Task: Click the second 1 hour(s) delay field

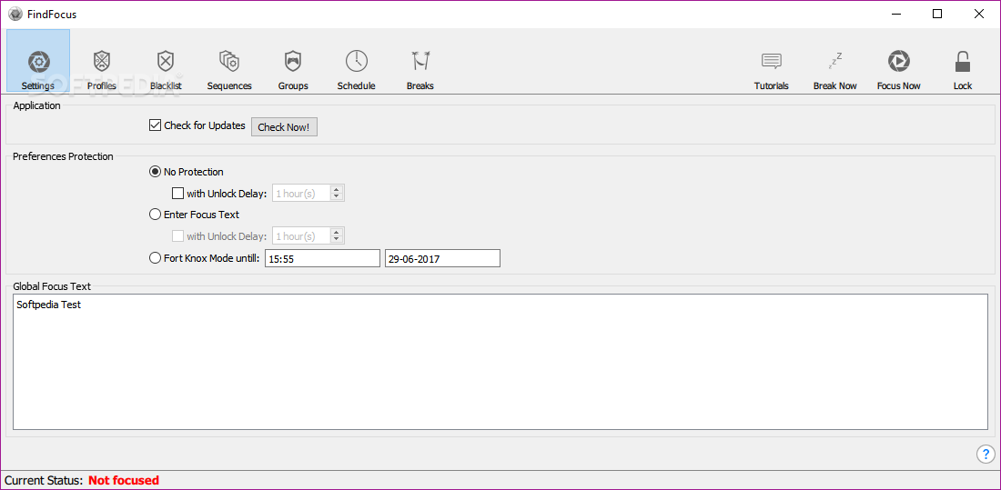Action: pos(301,236)
